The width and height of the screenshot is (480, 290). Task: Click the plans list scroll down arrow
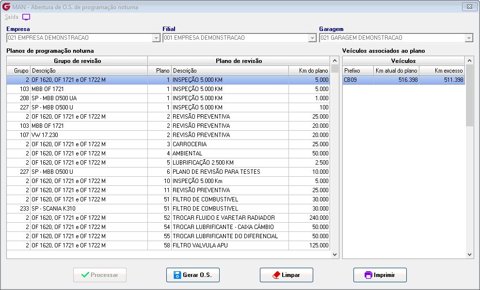(335, 254)
